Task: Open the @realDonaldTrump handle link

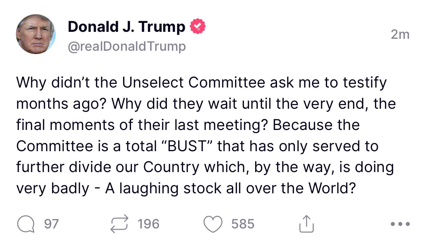Action: coord(126,46)
